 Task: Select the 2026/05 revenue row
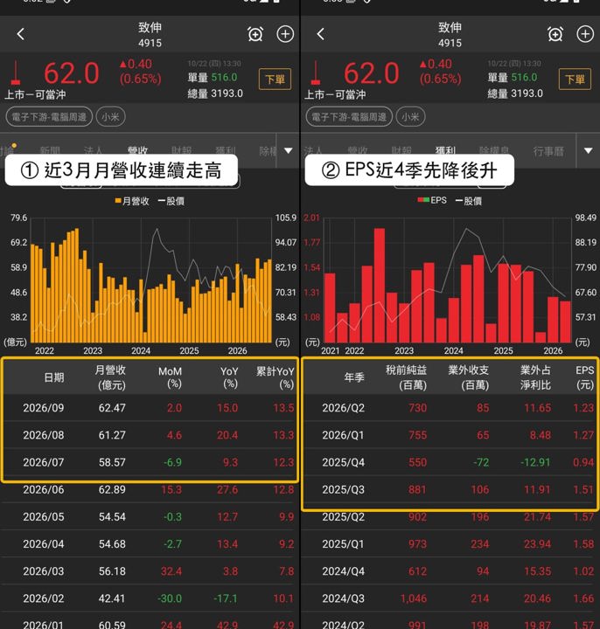click(150, 516)
